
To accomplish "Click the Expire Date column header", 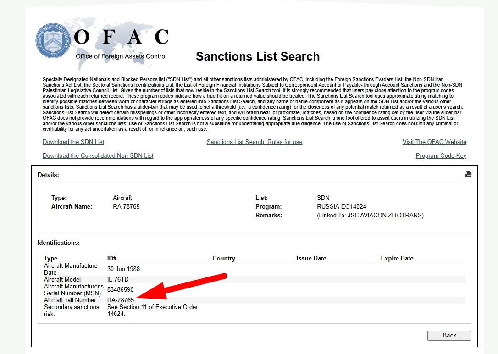I will click(397, 259).
